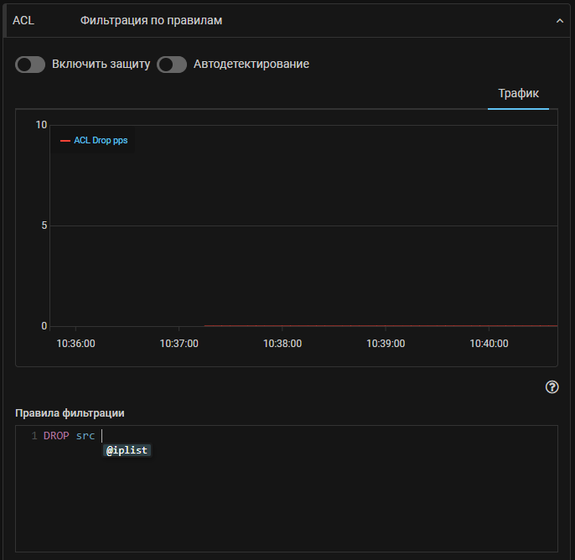The height and width of the screenshot is (560, 575).
Task: Switch to the "Трафик" tab
Action: 518,93
